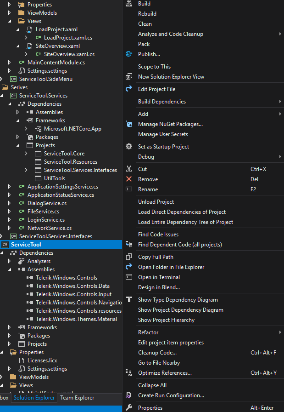Click the Optimize References icon

(x=129, y=372)
